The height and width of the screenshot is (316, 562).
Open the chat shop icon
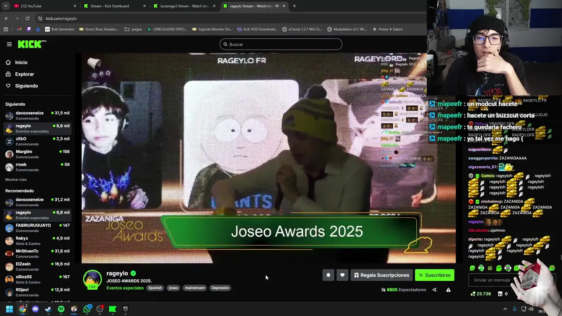pos(500,294)
